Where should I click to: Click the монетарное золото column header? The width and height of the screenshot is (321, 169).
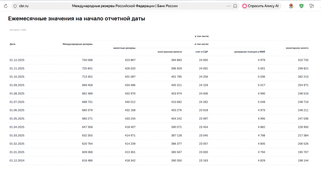pyautogui.click(x=297, y=48)
